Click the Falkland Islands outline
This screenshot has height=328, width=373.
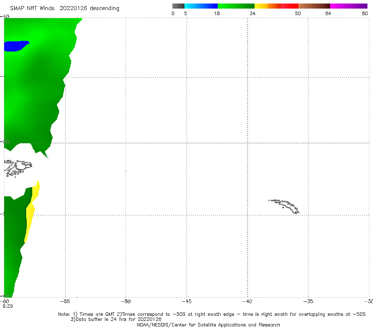18,168
